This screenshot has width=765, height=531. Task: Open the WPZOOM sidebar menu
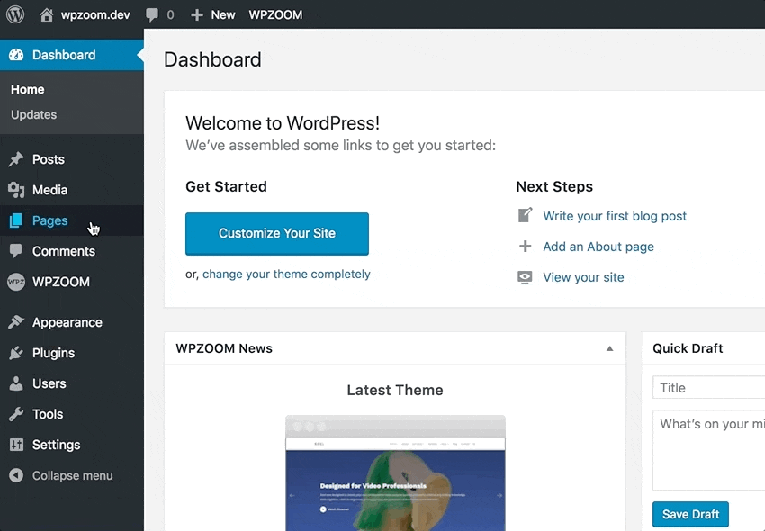pos(72,282)
